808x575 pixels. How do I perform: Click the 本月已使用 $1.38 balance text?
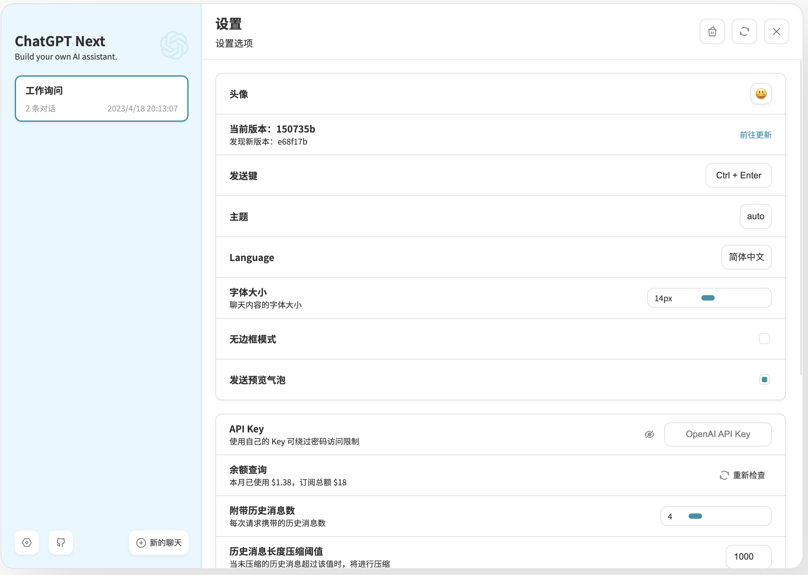tap(288, 483)
